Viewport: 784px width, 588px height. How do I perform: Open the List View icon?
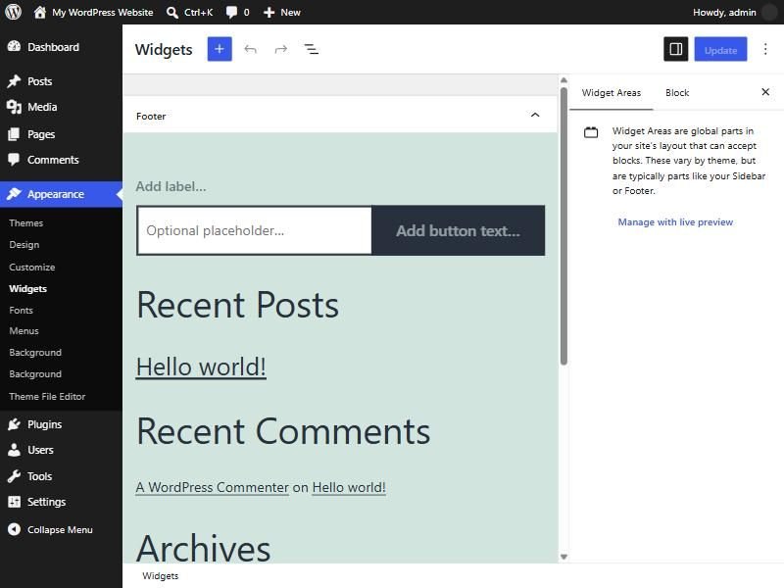tap(311, 49)
